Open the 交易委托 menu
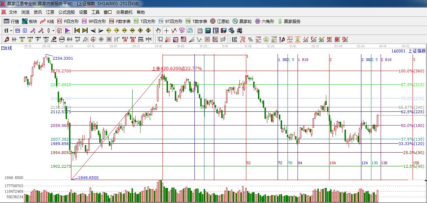Image resolution: width=427 pixels, height=203 pixels. [x=124, y=12]
